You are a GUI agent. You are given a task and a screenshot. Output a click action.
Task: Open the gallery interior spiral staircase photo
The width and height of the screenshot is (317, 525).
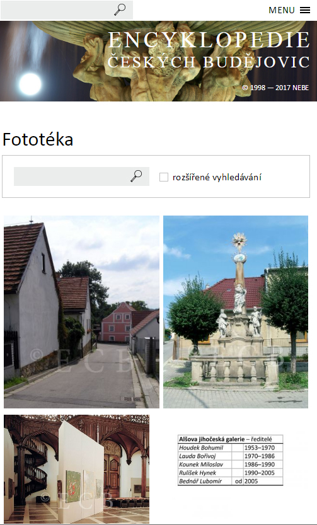point(77,469)
